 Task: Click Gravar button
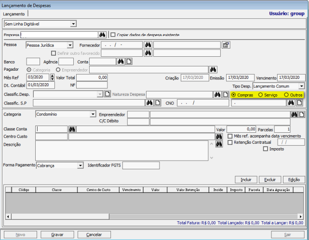(57, 235)
